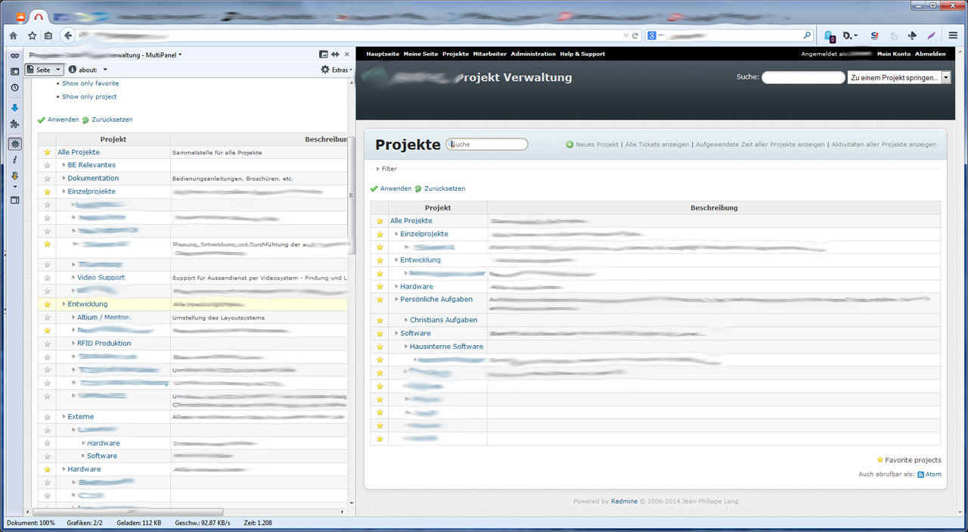The width and height of the screenshot is (968, 532).
Task: Toggle star for Dokumentation in left panel
Action: click(48, 179)
